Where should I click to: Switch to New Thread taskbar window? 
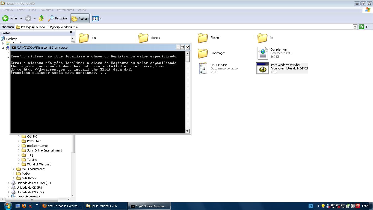point(61,206)
